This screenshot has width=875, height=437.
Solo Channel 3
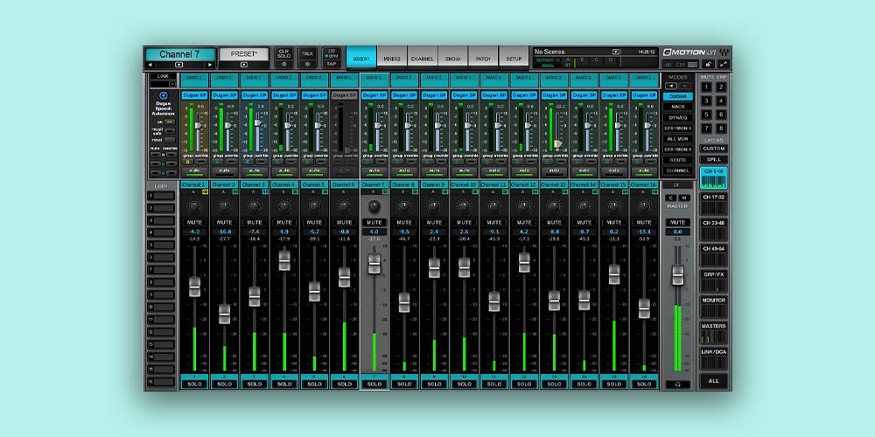[254, 384]
